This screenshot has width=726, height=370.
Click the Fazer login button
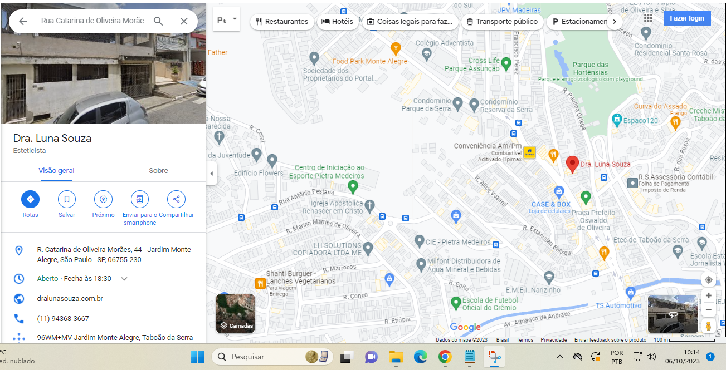687,18
